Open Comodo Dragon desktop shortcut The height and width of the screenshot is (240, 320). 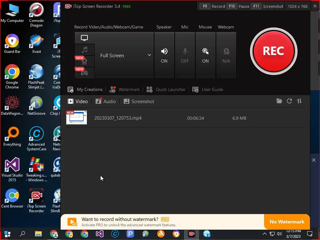point(36,15)
